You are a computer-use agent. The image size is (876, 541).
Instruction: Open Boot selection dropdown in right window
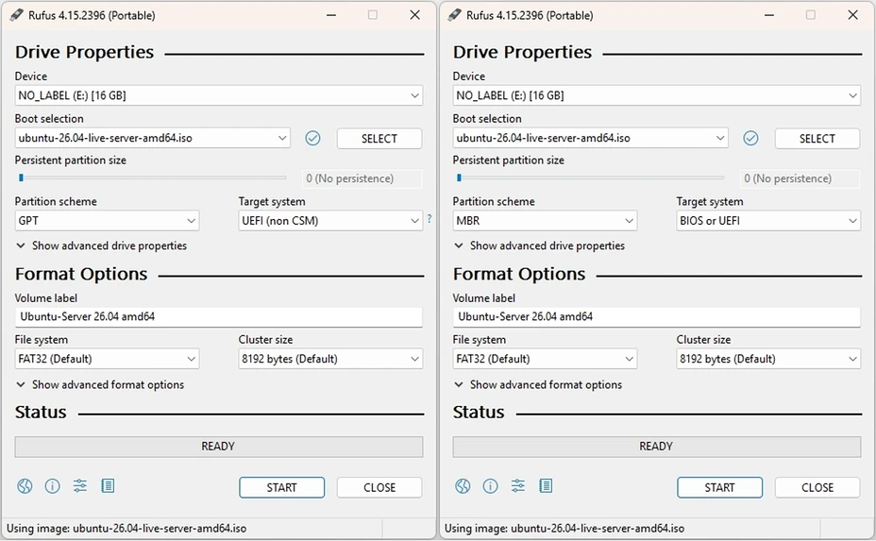tap(591, 138)
